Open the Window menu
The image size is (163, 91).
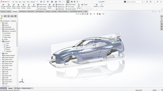point(33,2)
